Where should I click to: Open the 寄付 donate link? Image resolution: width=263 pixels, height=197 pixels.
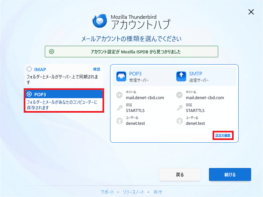[158, 192]
